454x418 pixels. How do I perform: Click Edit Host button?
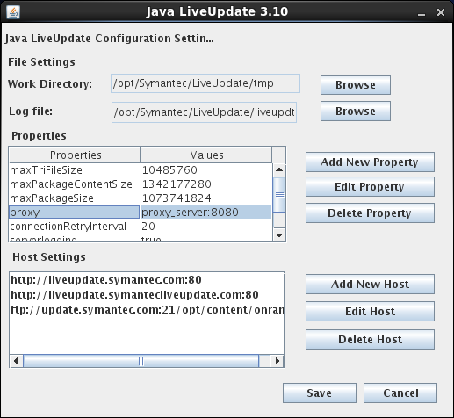pyautogui.click(x=370, y=312)
